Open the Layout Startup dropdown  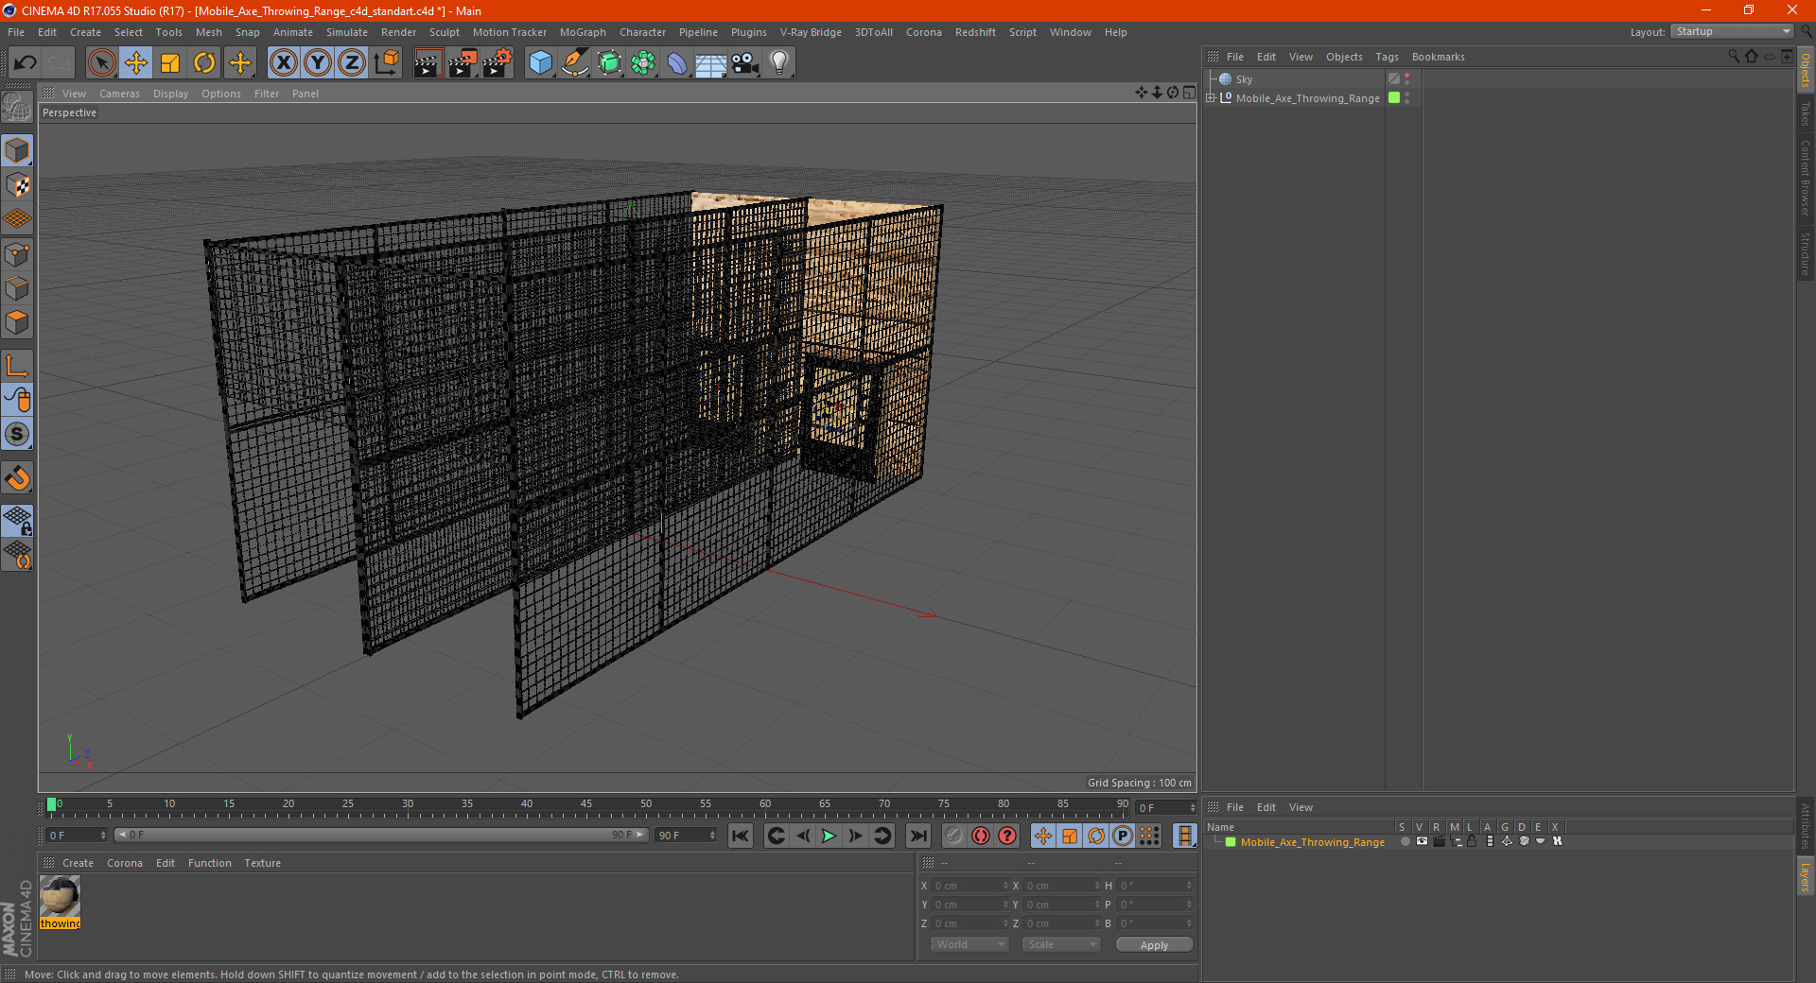coord(1732,31)
